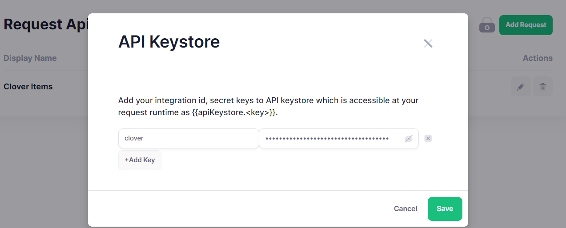Toggle visibility of the clover secret value
This screenshot has height=228, width=566.
tap(409, 139)
